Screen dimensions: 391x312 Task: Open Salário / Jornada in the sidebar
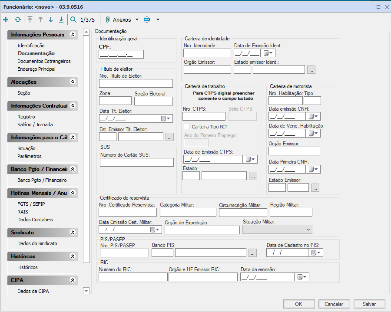35,125
